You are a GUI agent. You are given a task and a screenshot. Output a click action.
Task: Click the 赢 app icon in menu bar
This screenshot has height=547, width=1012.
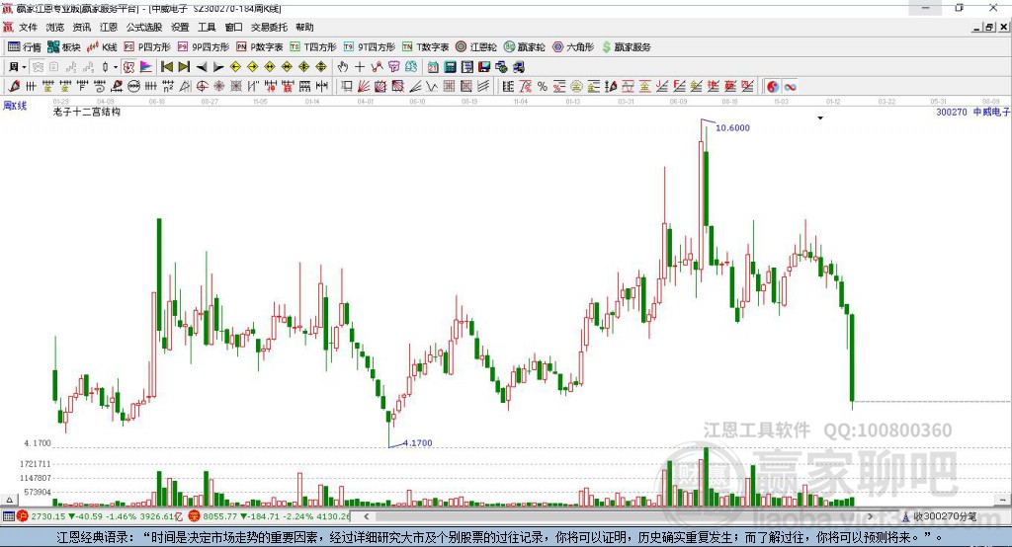point(8,27)
